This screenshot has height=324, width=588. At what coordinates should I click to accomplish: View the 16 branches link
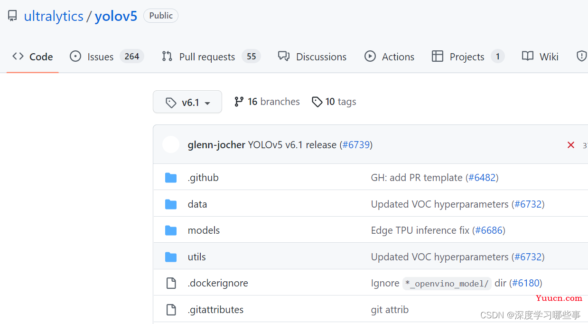tap(267, 102)
